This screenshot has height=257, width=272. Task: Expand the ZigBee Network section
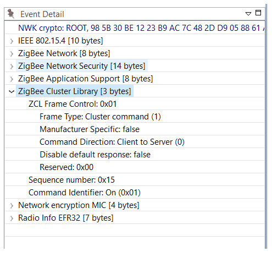coord(12,54)
